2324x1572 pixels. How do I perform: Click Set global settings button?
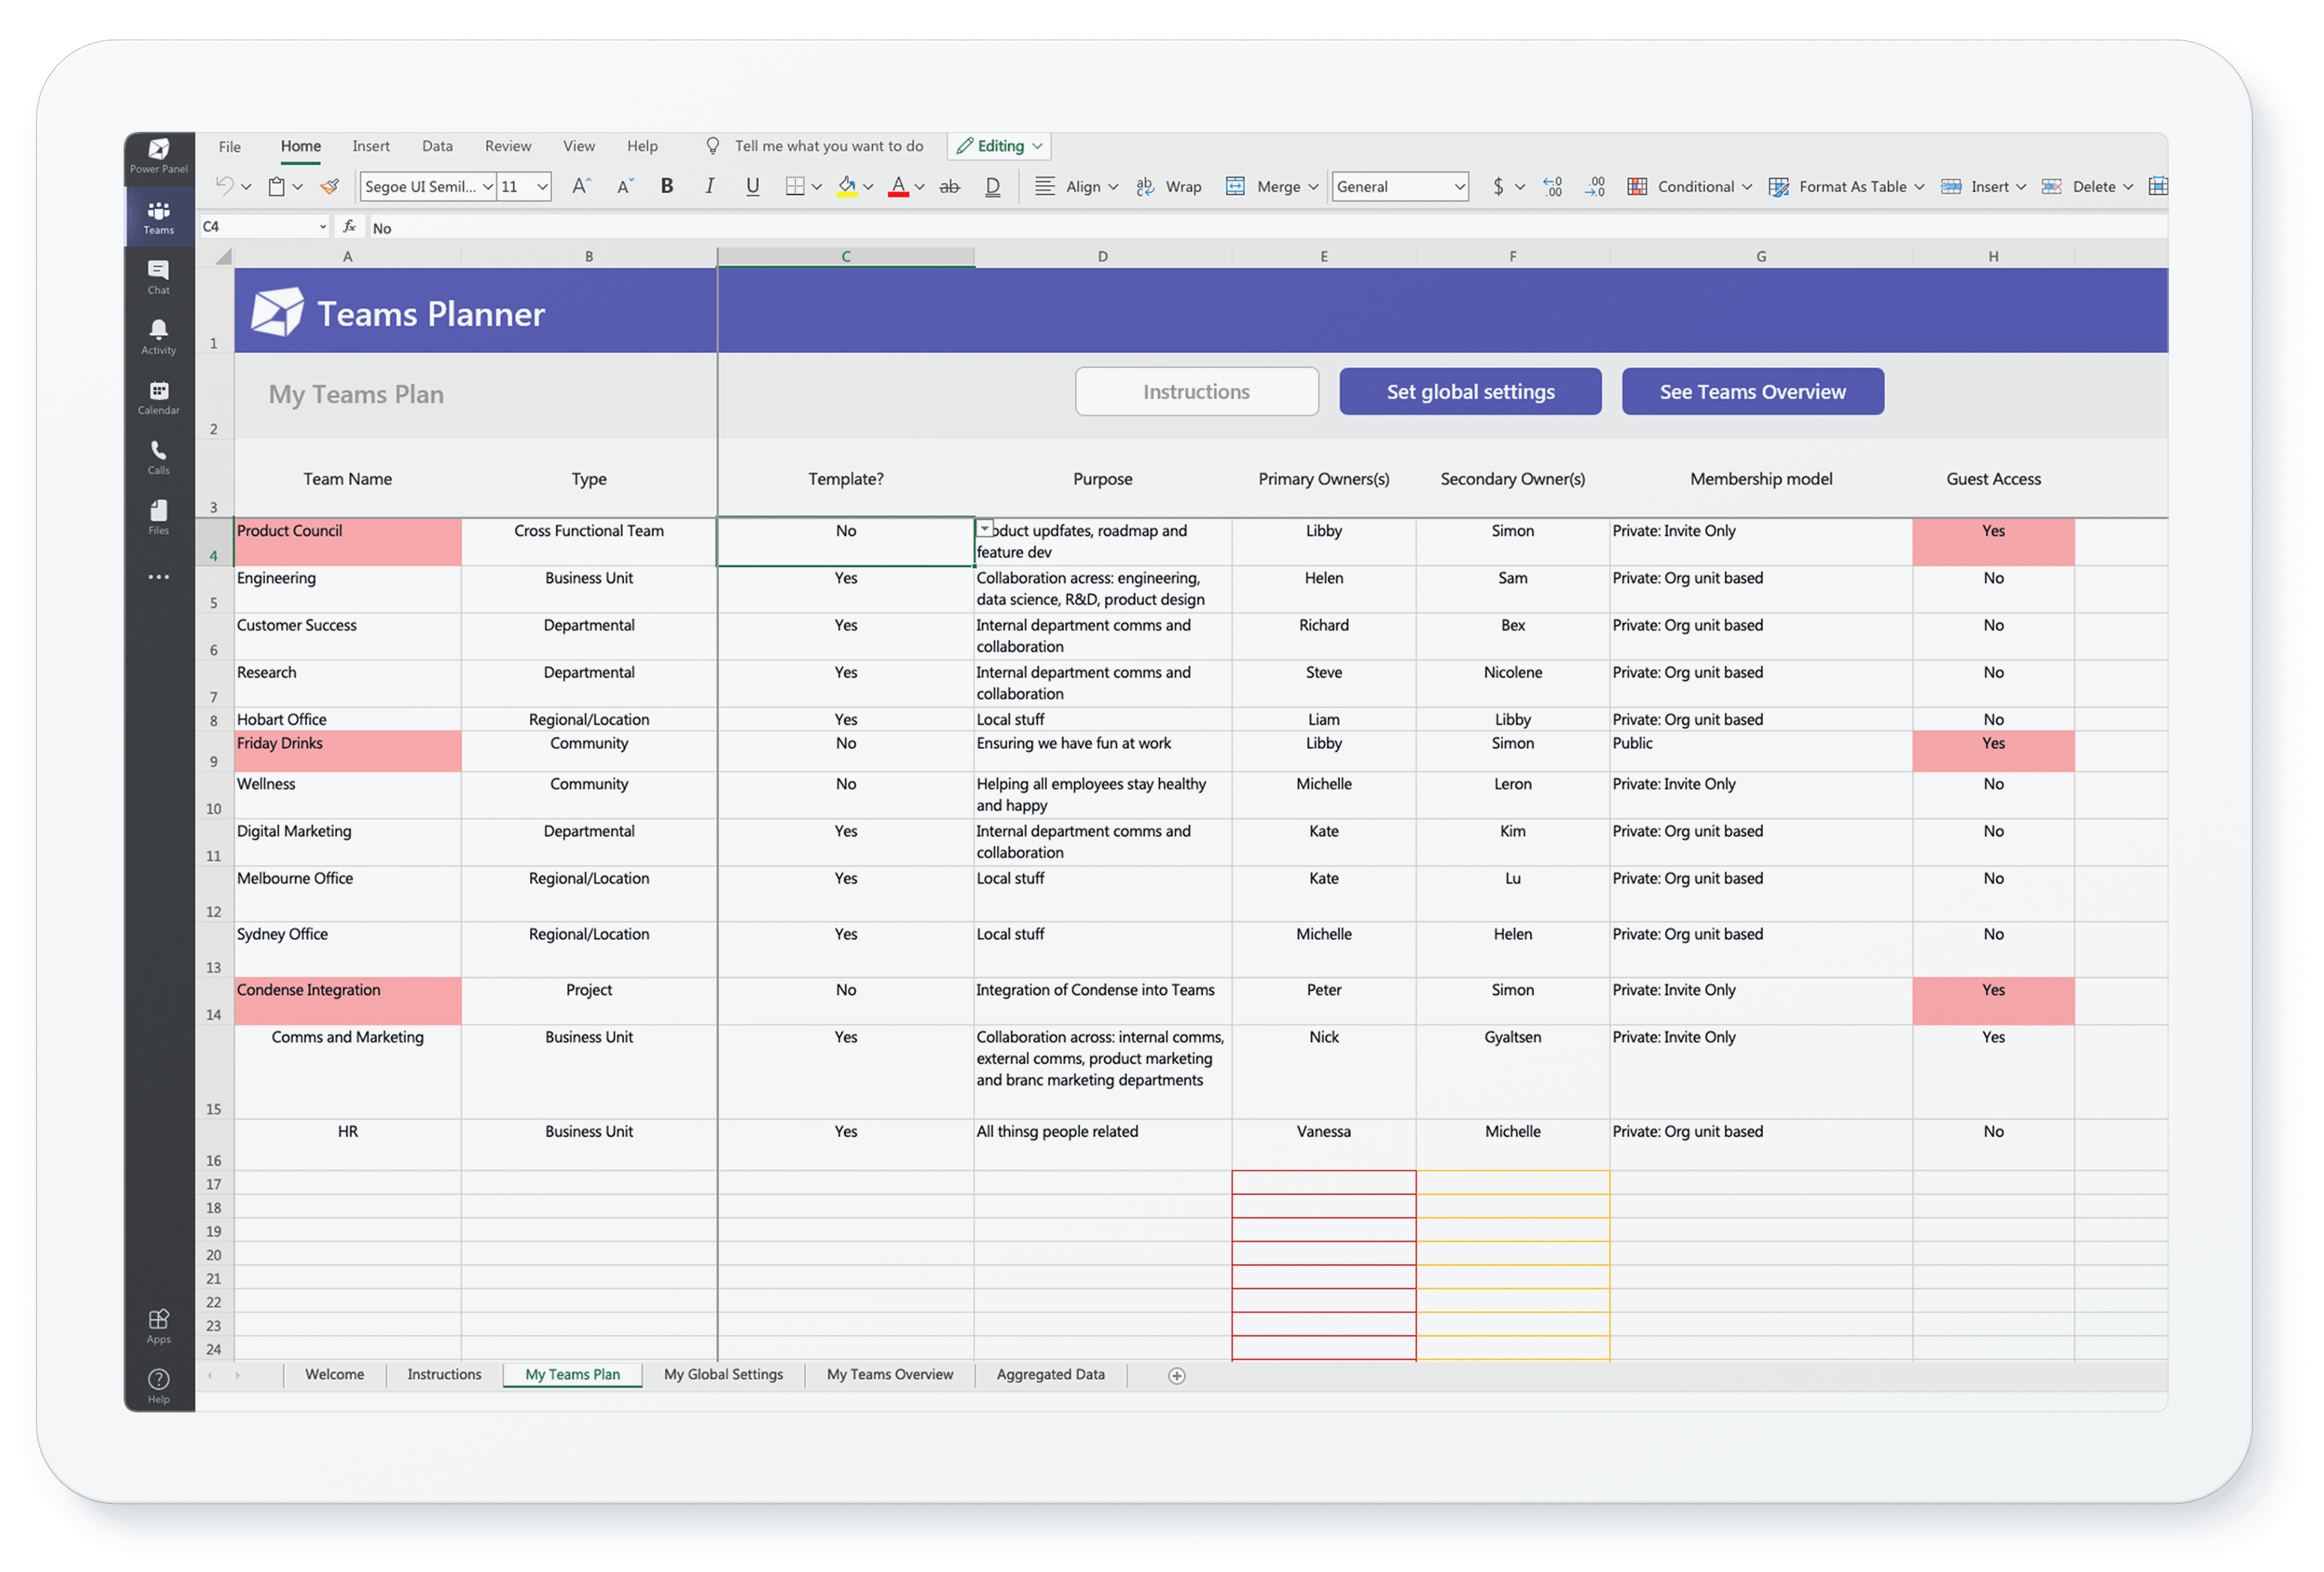[x=1470, y=392]
